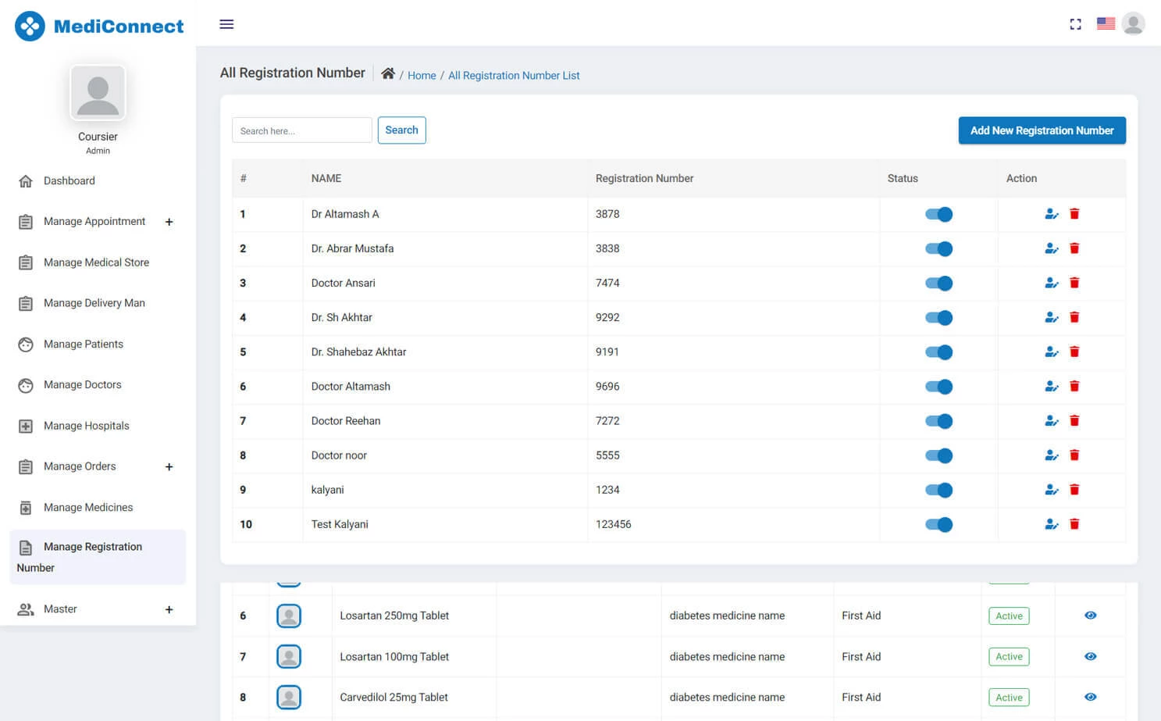The image size is (1161, 721).
Task: Click the Search here input field
Action: pyautogui.click(x=301, y=130)
